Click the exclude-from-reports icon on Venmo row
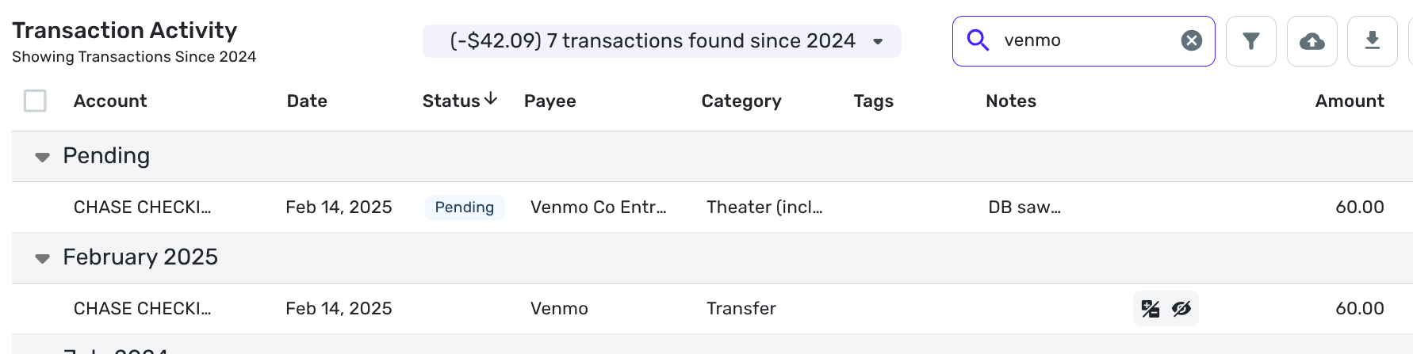Screen dimensions: 1413x354 [1151, 309]
